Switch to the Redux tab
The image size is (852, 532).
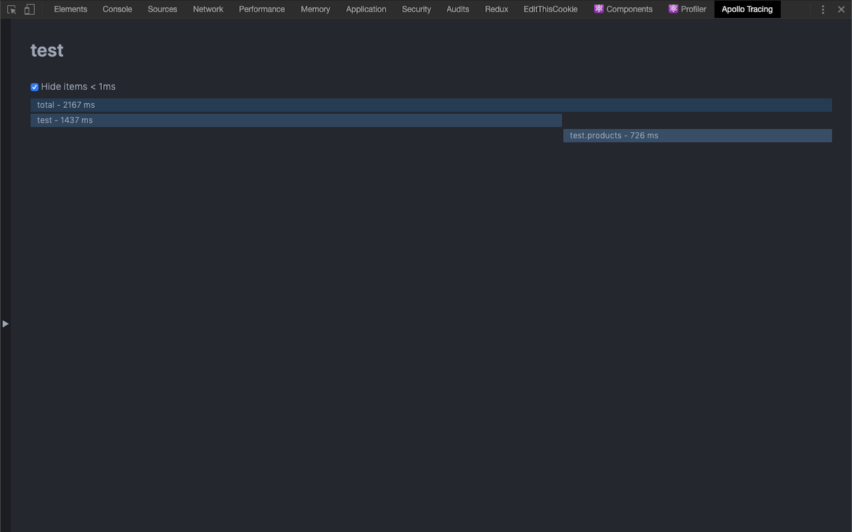(497, 9)
